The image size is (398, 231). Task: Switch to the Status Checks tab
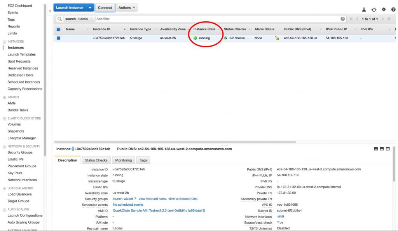pyautogui.click(x=96, y=160)
